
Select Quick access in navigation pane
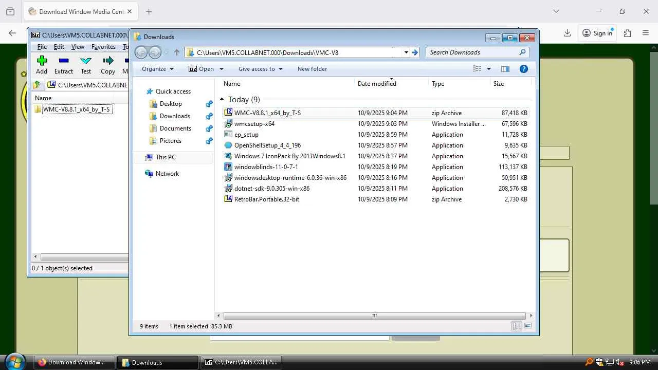click(x=173, y=91)
